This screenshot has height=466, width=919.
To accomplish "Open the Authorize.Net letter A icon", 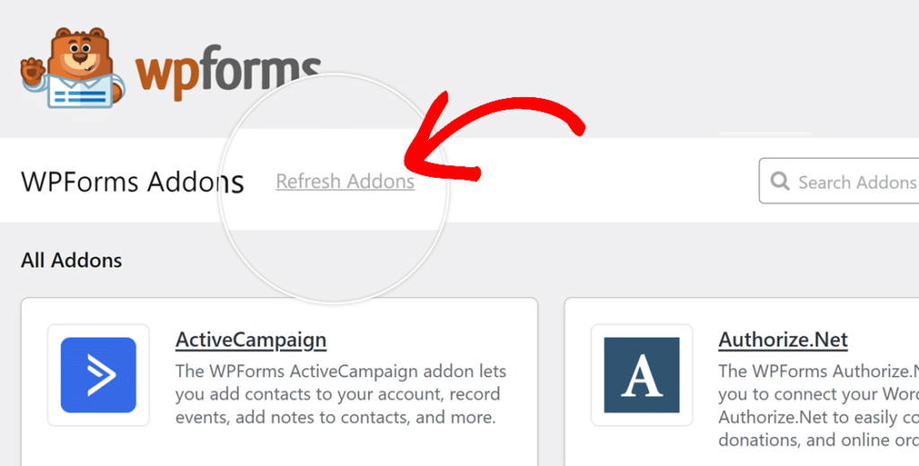I will [x=642, y=375].
